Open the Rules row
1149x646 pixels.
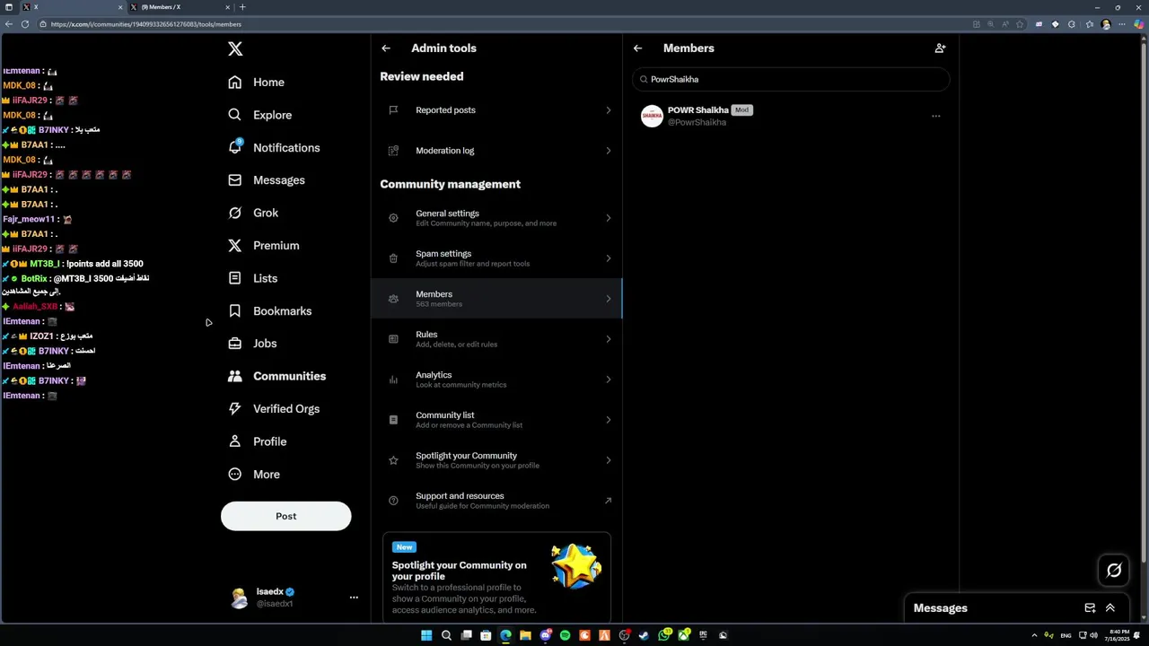coord(496,339)
